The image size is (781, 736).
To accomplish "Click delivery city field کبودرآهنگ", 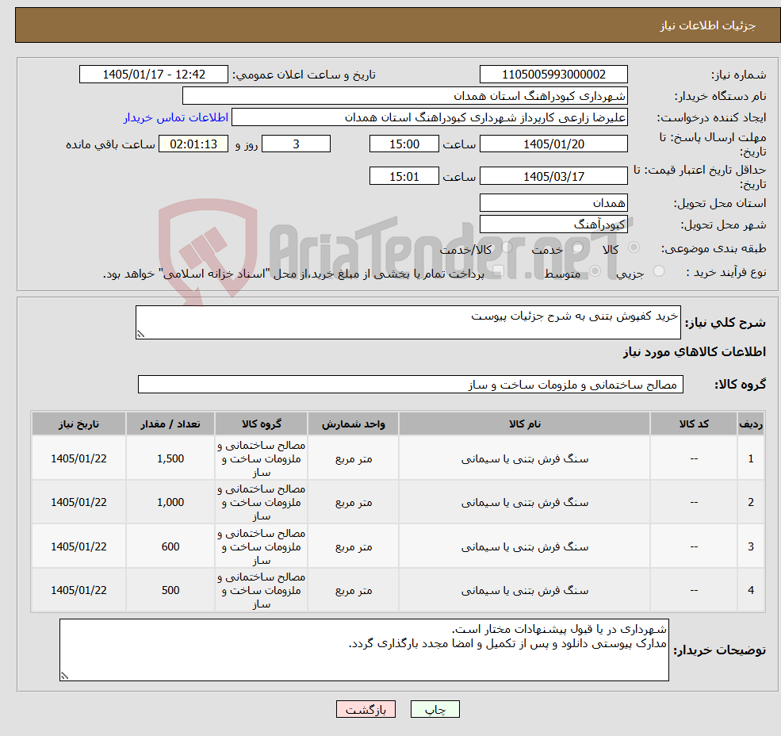I will coord(553,224).
